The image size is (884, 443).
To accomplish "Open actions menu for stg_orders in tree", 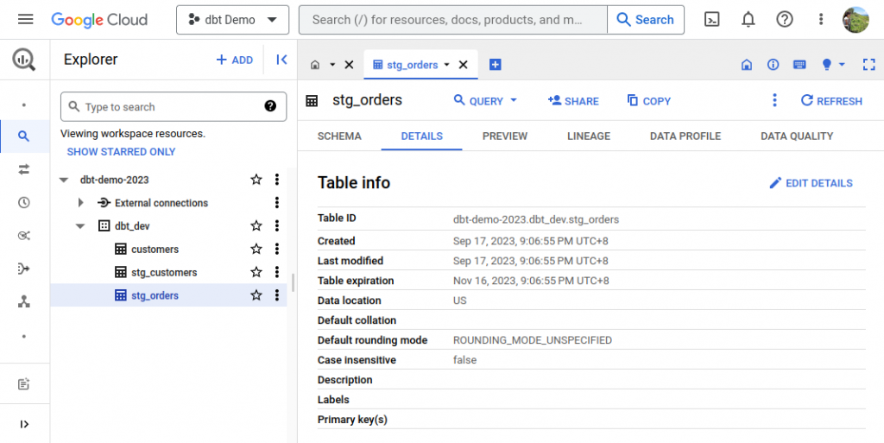I will coord(277,295).
